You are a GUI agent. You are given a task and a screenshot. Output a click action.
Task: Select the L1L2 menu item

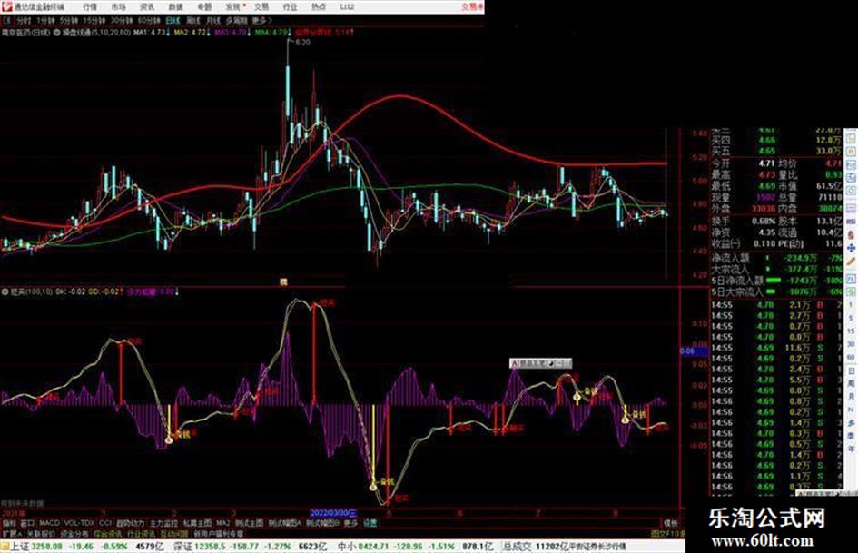(347, 7)
